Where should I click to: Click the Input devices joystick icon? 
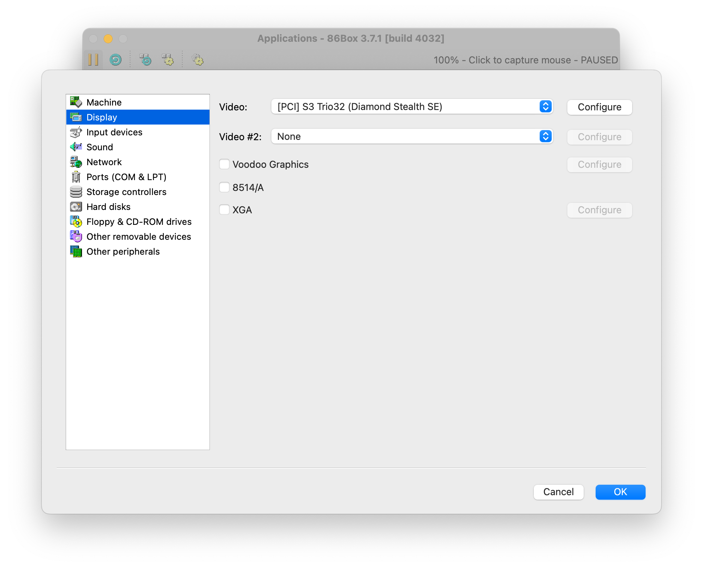tap(76, 132)
